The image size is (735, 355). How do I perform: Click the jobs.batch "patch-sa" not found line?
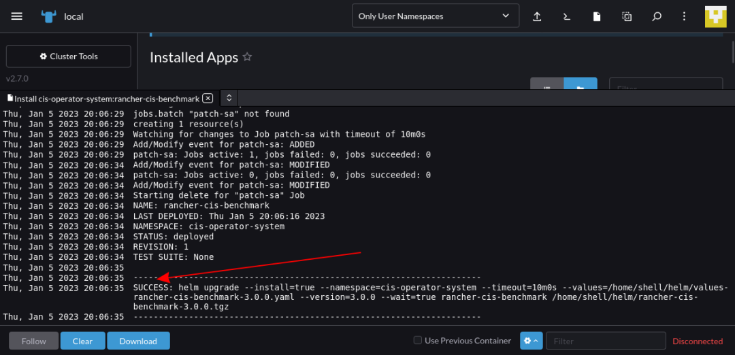coord(212,114)
